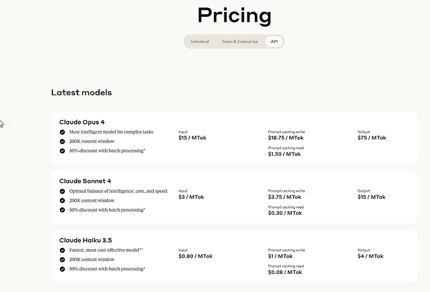
Task: Click the 'Output' label in the Claude Sonnet 4 card
Action: click(x=364, y=191)
